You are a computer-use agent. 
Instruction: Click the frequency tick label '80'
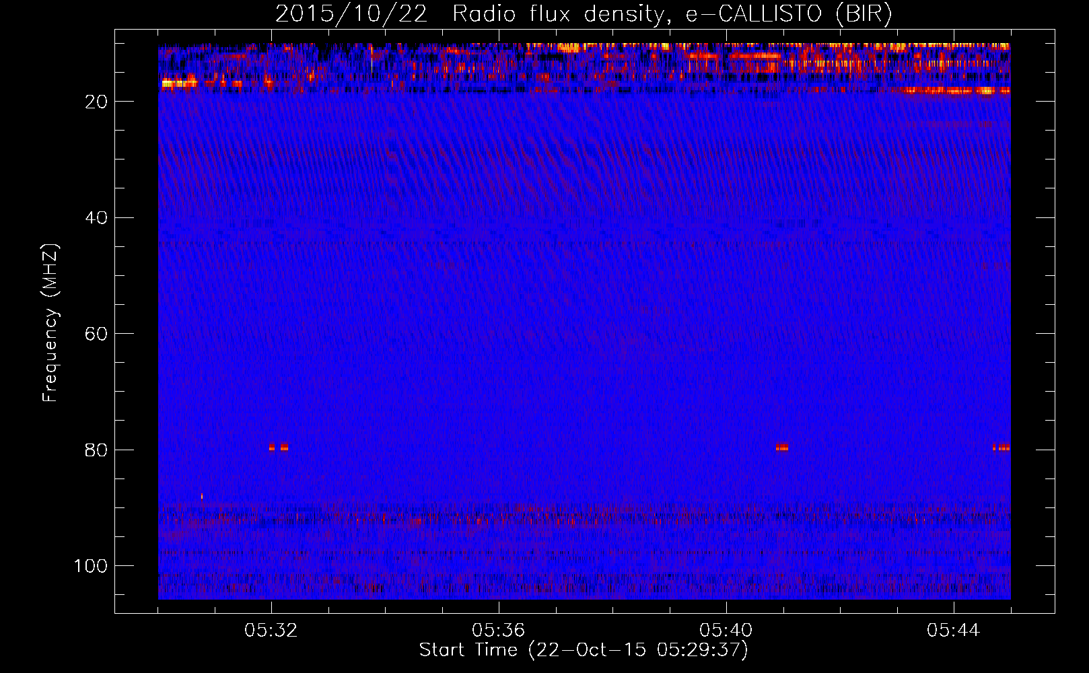96,450
